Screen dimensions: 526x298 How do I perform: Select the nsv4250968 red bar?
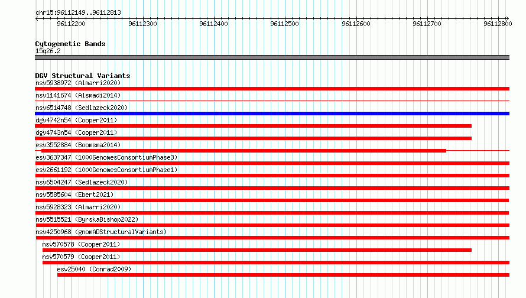(x=272, y=238)
